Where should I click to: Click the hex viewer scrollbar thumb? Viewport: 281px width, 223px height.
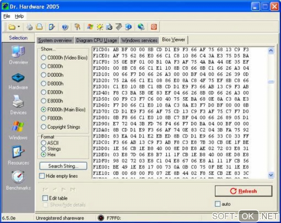[271, 82]
